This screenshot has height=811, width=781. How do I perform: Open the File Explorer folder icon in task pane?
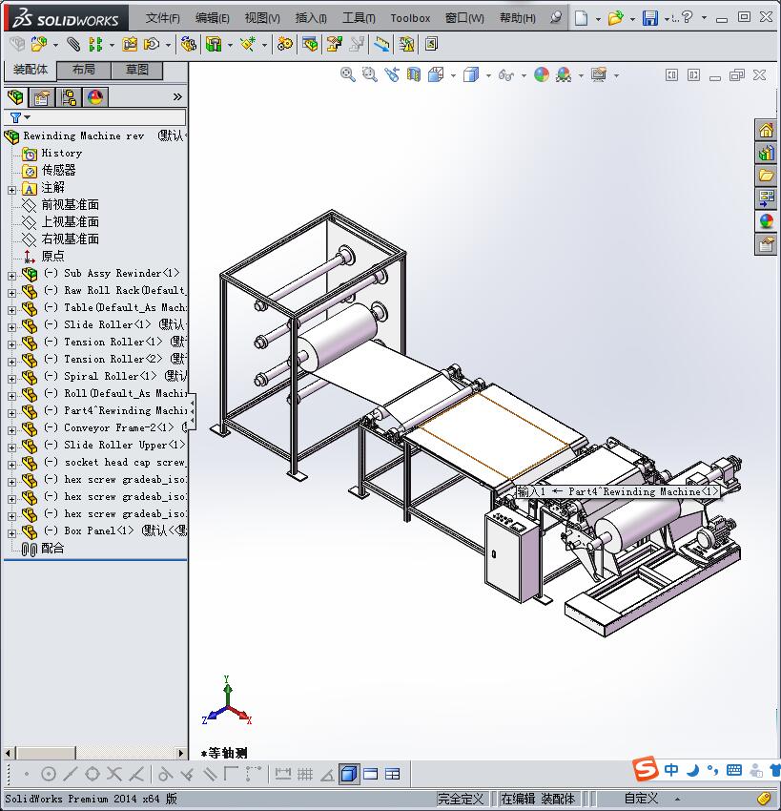(x=766, y=176)
